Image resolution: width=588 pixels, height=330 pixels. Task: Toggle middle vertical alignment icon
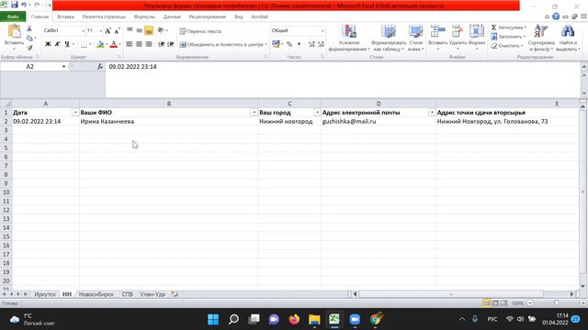pyautogui.click(x=139, y=30)
